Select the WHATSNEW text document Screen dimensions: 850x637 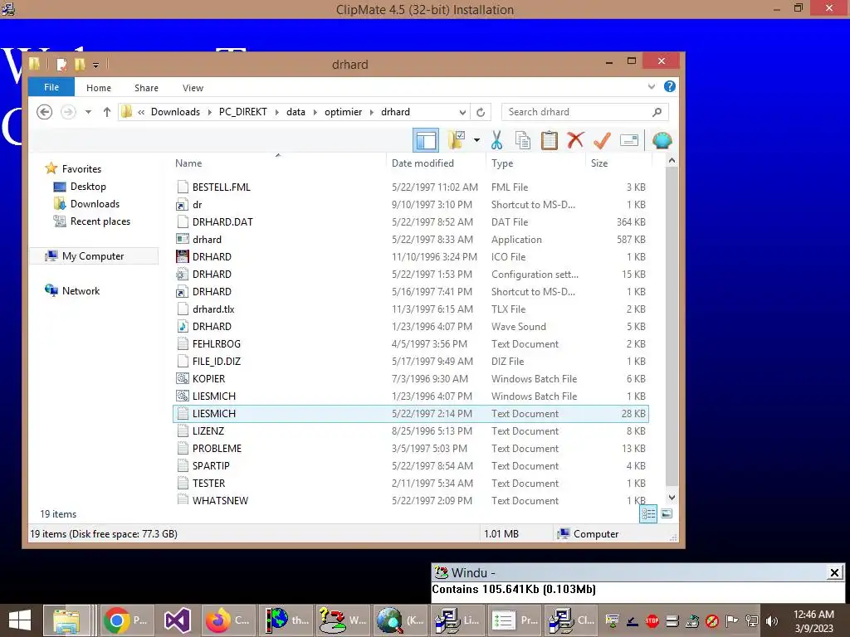pyautogui.click(x=220, y=500)
